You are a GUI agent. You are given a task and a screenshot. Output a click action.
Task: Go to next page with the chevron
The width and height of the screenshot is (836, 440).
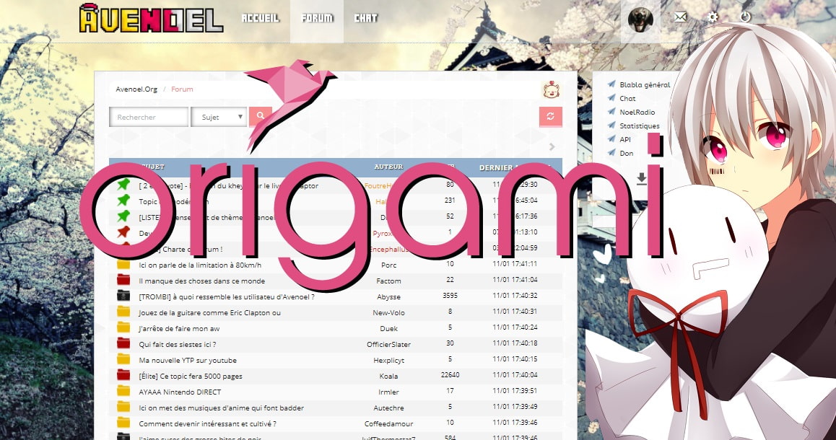552,146
